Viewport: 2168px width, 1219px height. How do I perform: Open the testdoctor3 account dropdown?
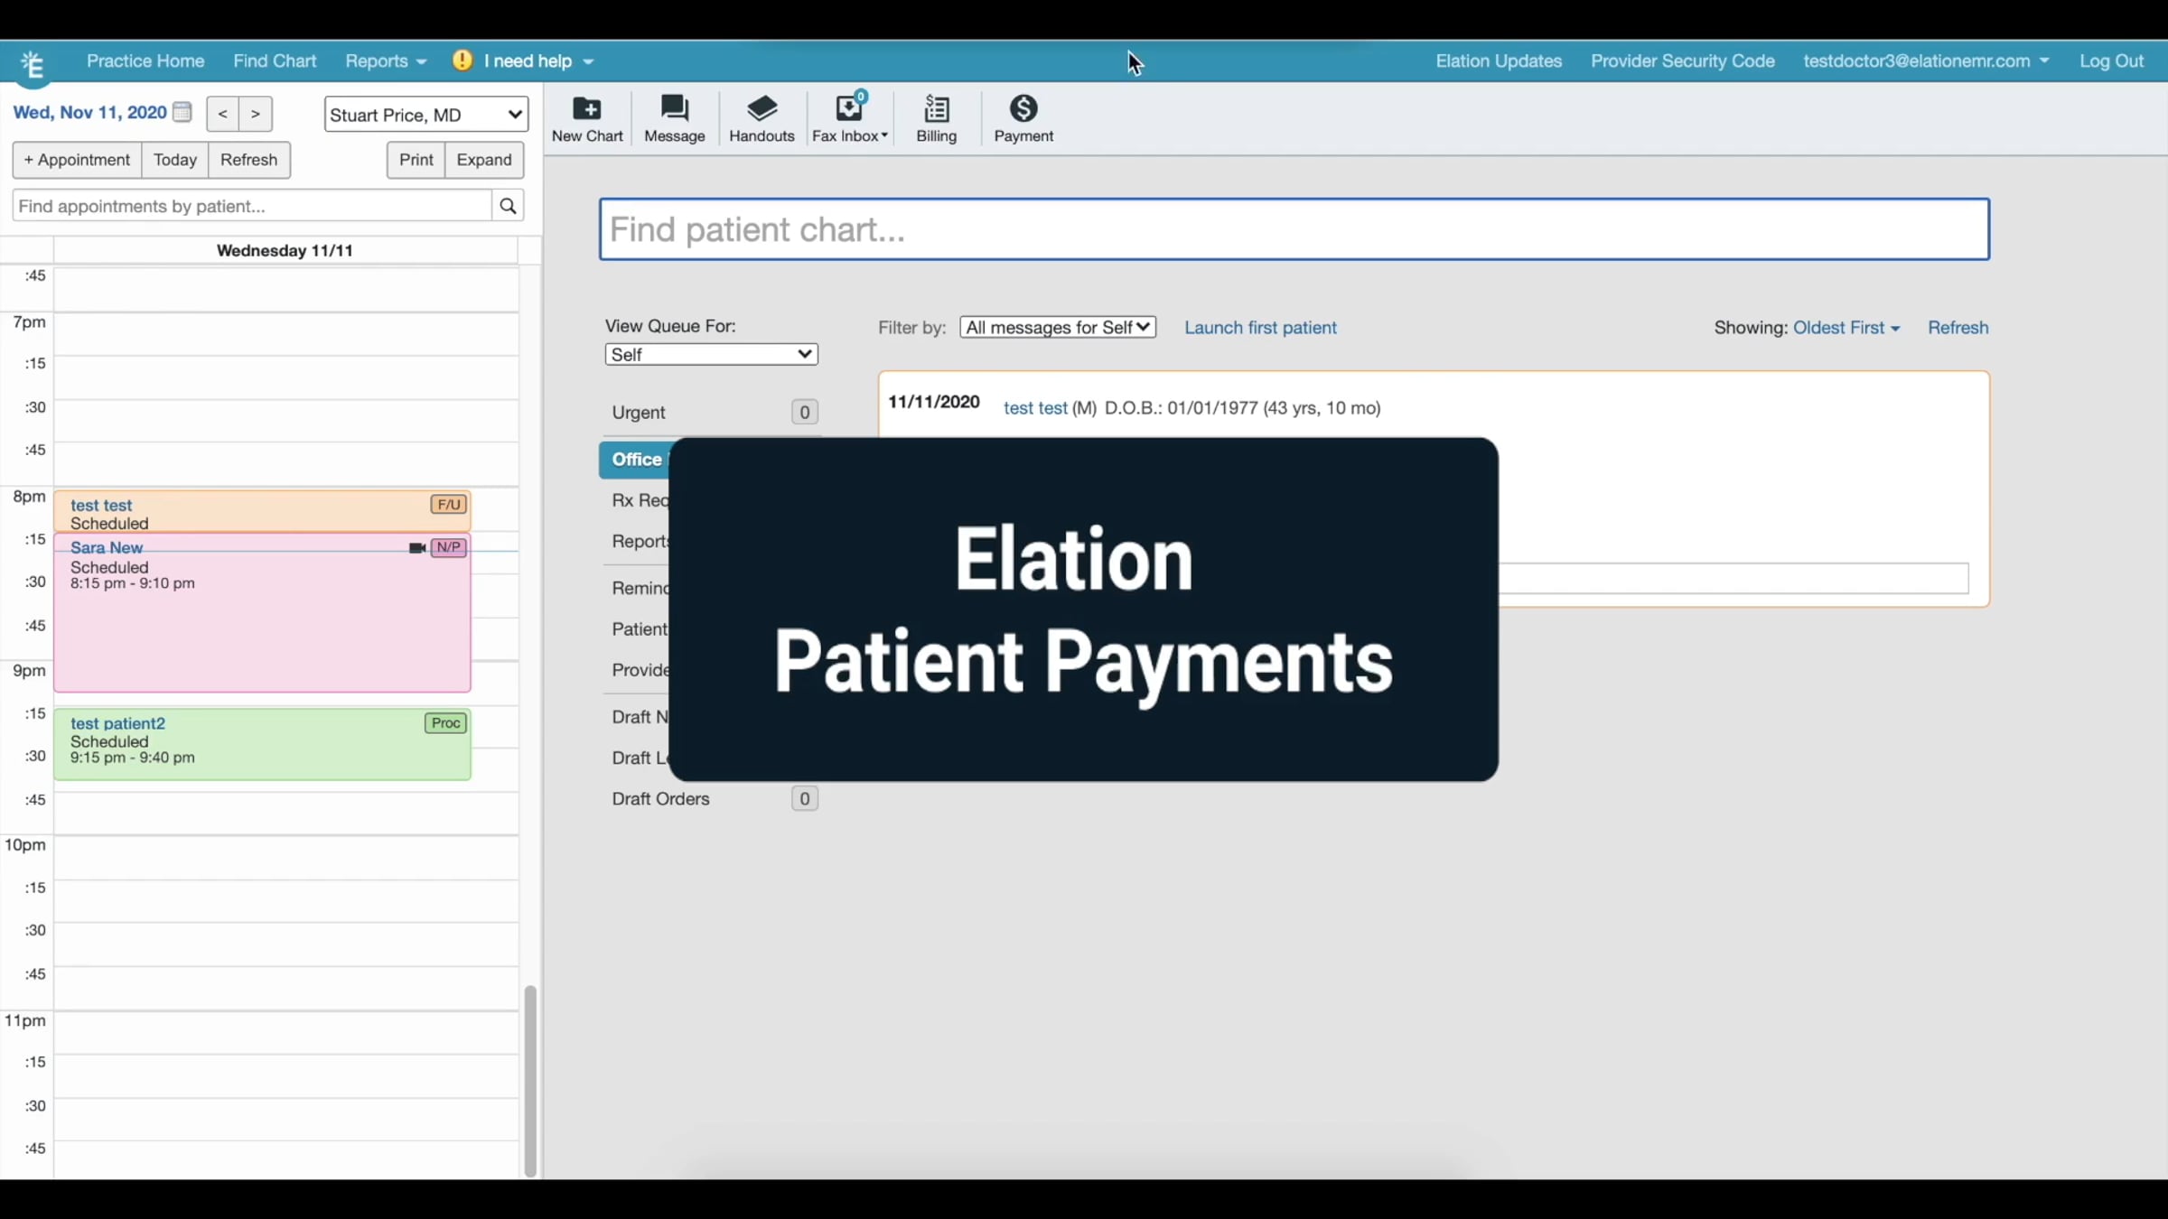click(x=1926, y=60)
